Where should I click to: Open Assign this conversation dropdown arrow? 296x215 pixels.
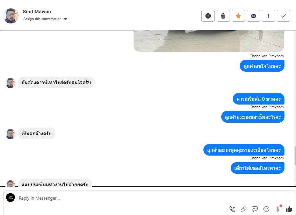point(65,19)
